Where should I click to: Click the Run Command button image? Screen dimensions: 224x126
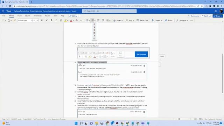[x=141, y=54]
